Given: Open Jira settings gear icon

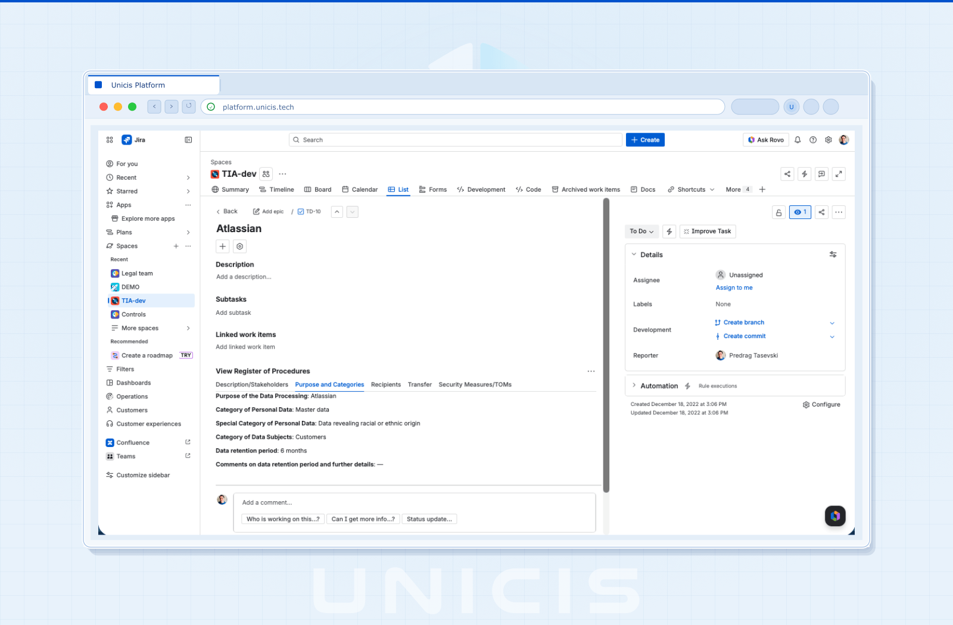Looking at the screenshot, I should coord(829,140).
